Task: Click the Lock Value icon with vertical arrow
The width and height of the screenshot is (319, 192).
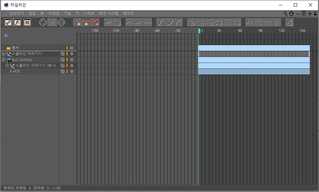Action: [277, 22]
